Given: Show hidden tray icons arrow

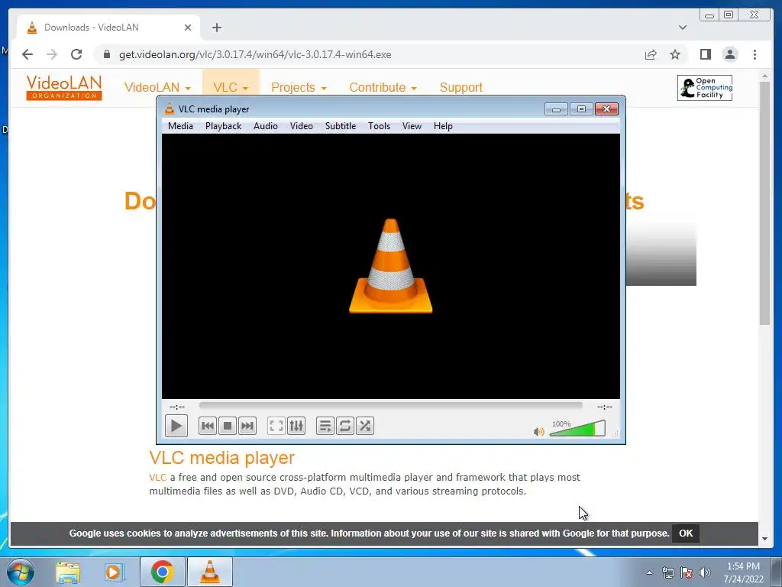Looking at the screenshot, I should pos(649,572).
